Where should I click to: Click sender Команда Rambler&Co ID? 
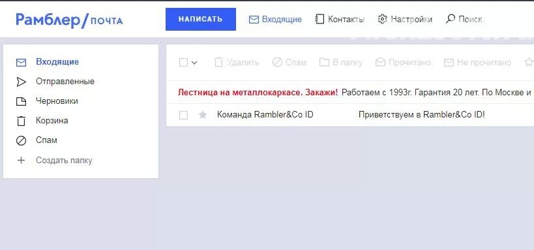tap(265, 115)
